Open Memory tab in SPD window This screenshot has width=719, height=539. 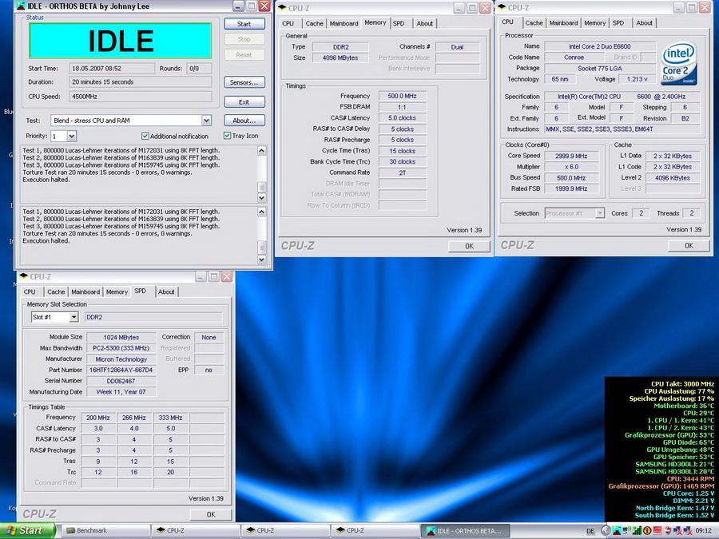[x=117, y=292]
